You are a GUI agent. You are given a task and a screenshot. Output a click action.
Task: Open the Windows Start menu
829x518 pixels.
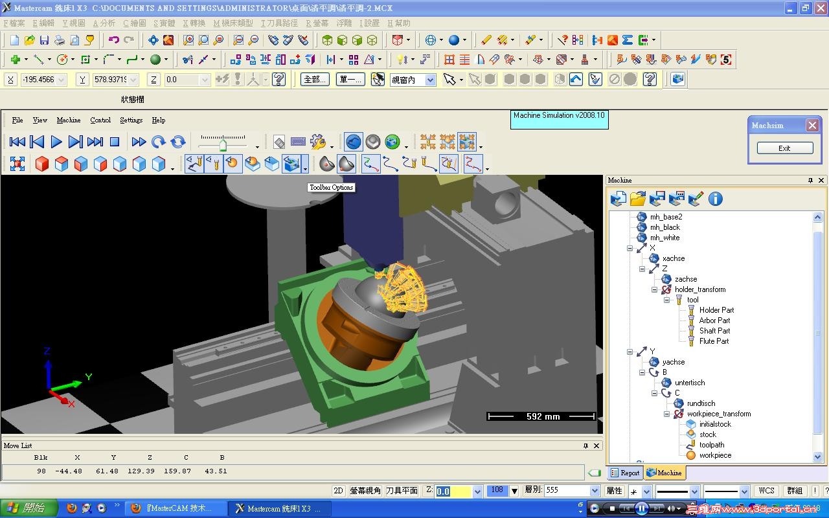29,508
